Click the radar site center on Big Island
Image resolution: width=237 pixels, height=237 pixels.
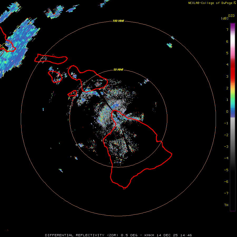pos(118,118)
